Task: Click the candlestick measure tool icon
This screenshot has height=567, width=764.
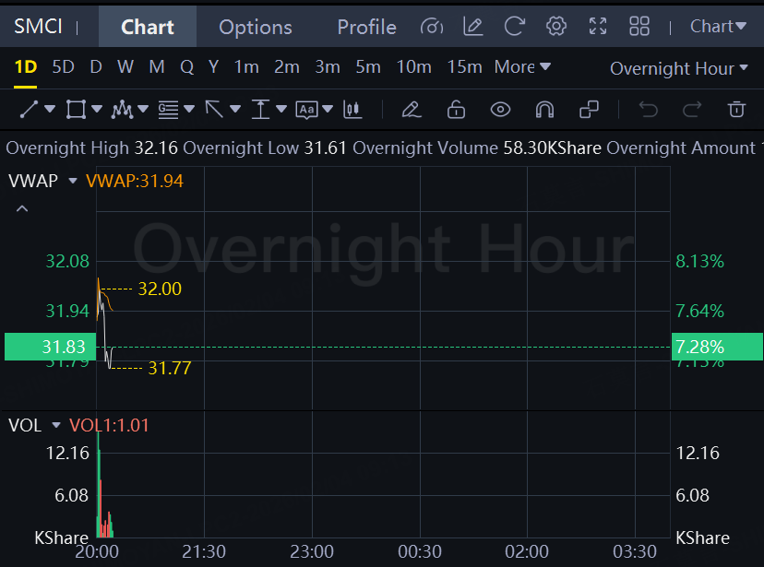Action: [352, 110]
